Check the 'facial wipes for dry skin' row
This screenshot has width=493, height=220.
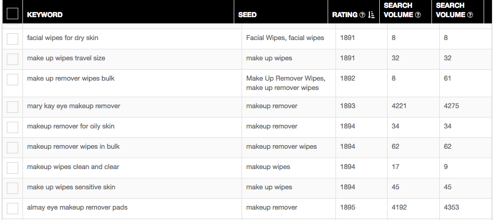click(13, 39)
